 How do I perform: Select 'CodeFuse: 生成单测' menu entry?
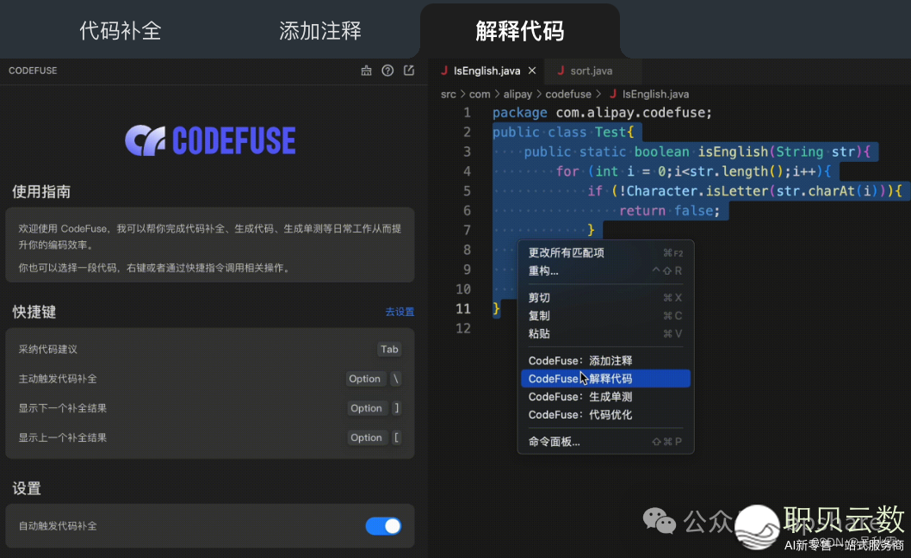pyautogui.click(x=580, y=397)
